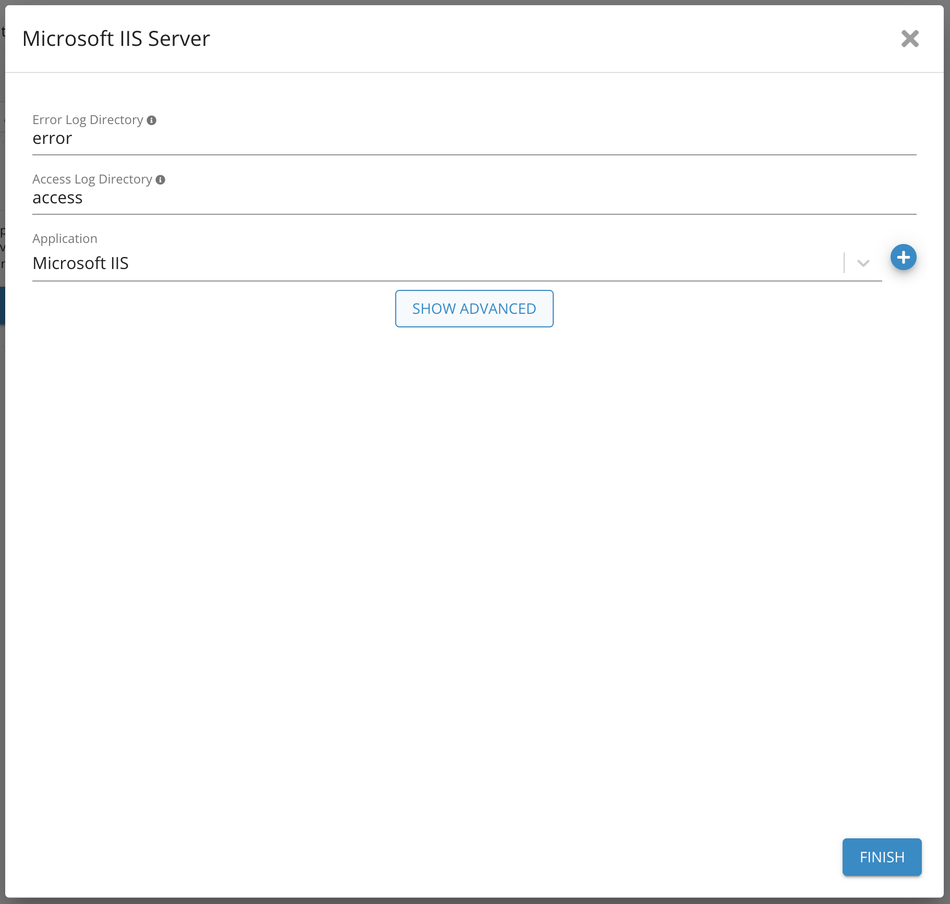The width and height of the screenshot is (950, 904).
Task: Click the dimmed backdrop left of the dialog
Action: (2, 521)
